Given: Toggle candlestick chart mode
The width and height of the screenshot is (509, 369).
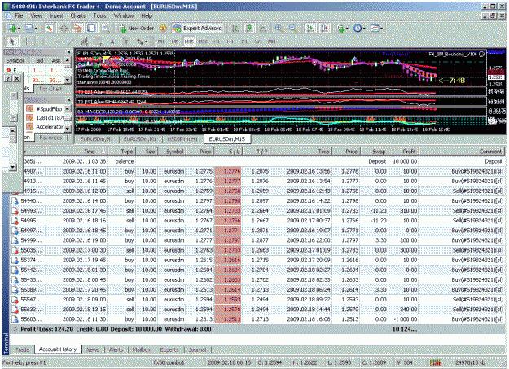Looking at the screenshot, I should [249, 29].
